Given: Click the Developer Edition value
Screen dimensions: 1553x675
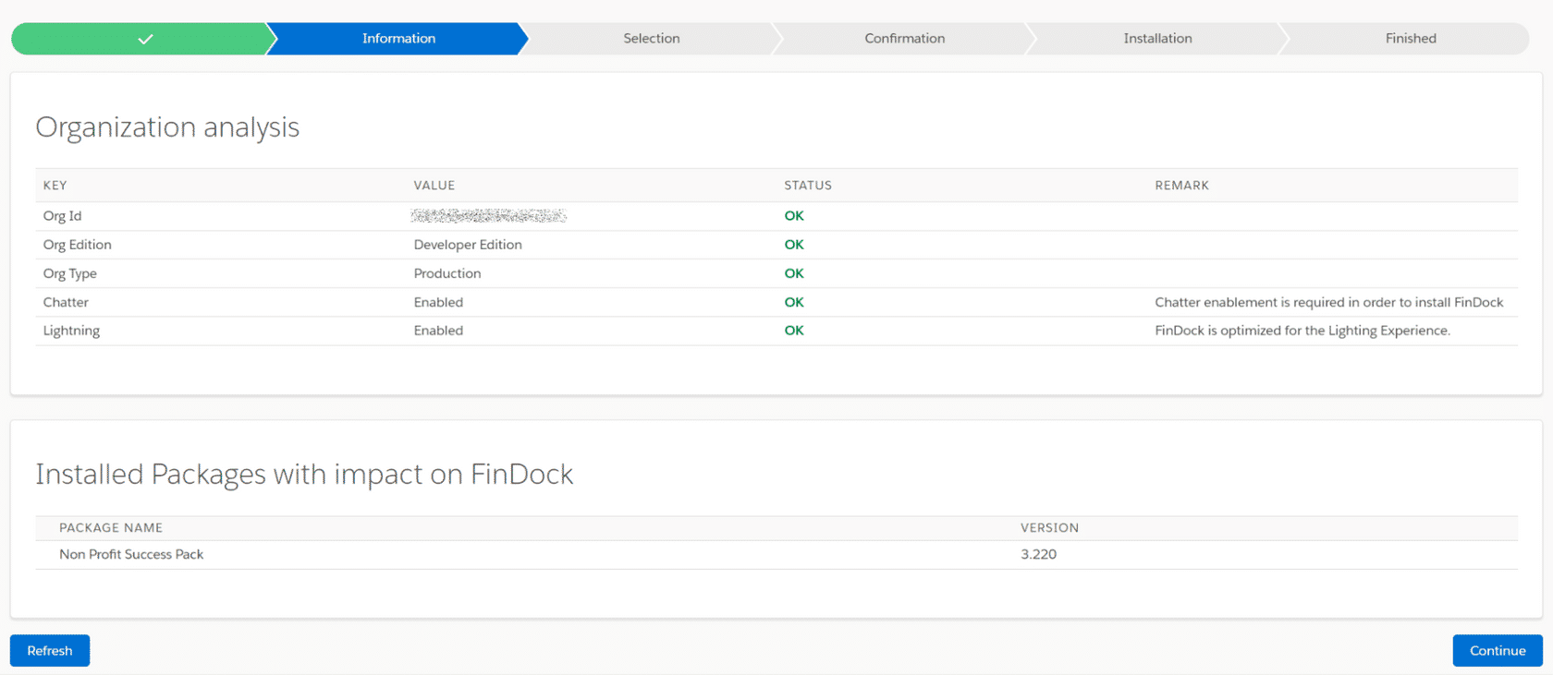Looking at the screenshot, I should coord(468,245).
